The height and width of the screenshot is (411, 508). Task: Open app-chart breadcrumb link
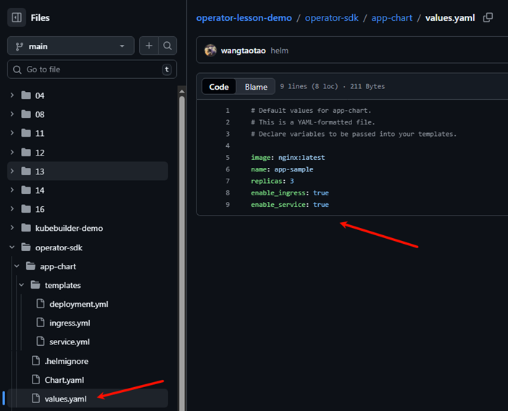pos(392,17)
